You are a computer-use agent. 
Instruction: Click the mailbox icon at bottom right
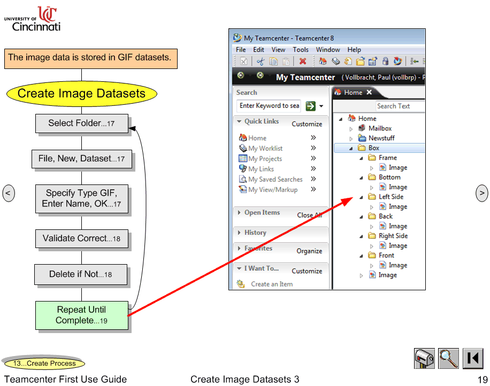pyautogui.click(x=424, y=358)
